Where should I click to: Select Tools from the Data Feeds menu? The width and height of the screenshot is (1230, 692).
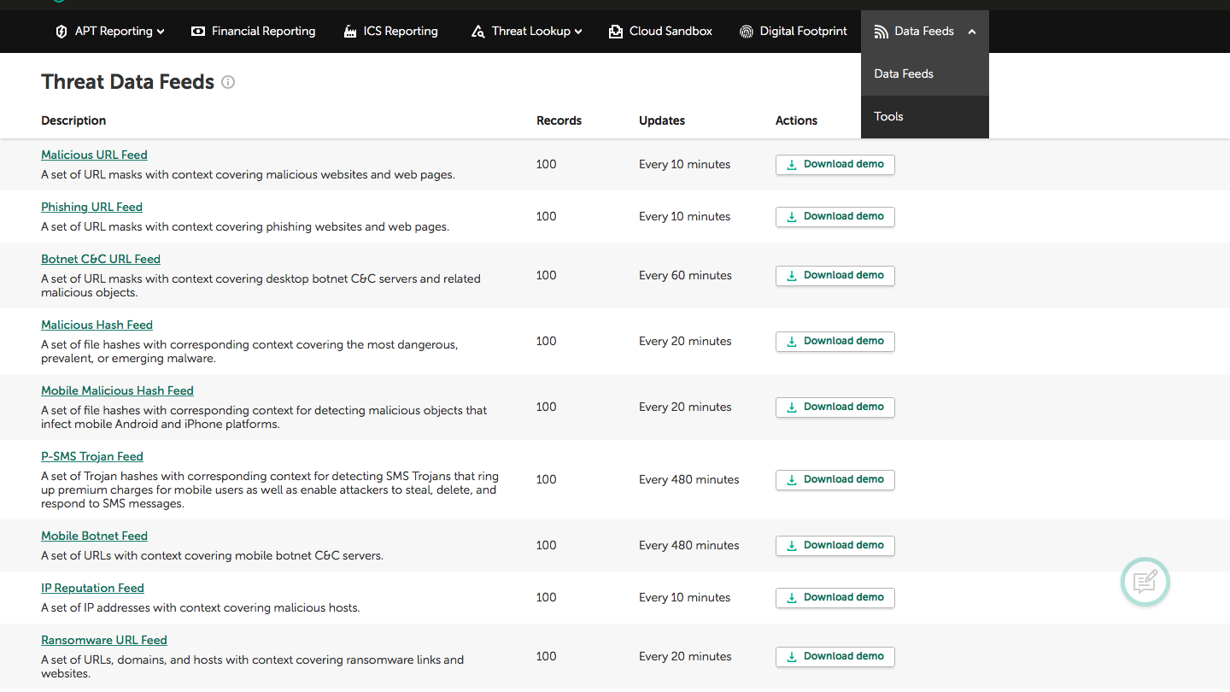click(888, 116)
